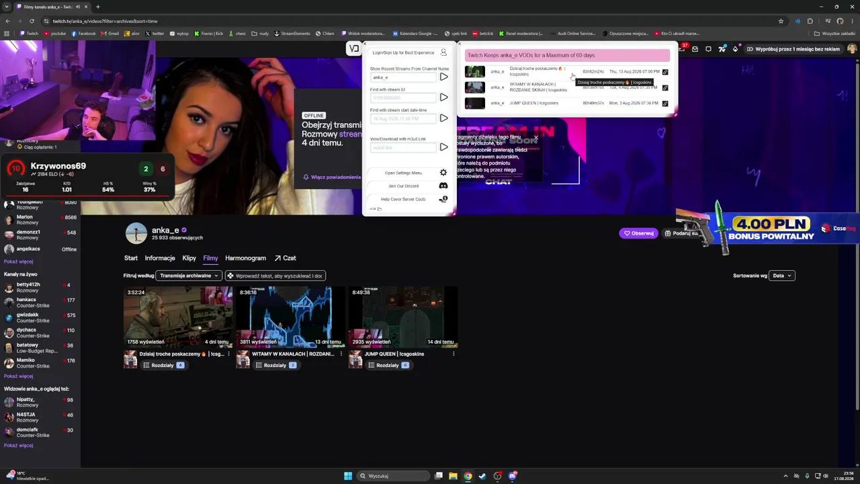The width and height of the screenshot is (860, 484).
Task: Copy link icon for JUMP QUEEN VOD row
Action: [x=665, y=104]
